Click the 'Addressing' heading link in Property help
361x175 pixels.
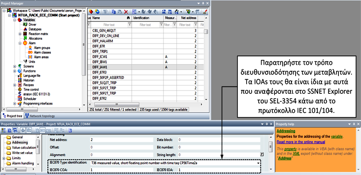(x=286, y=131)
